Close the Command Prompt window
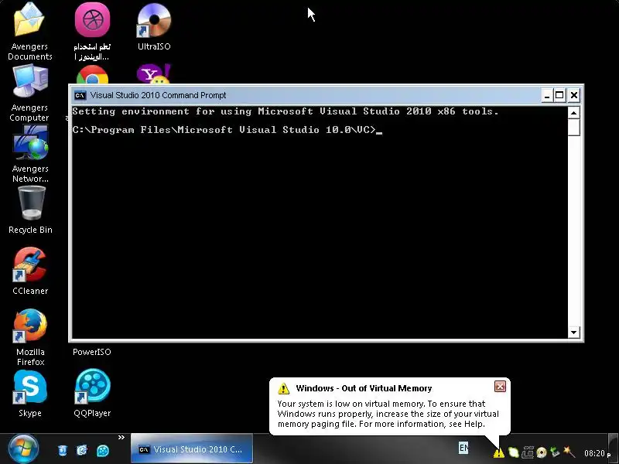The height and width of the screenshot is (464, 619). (574, 95)
